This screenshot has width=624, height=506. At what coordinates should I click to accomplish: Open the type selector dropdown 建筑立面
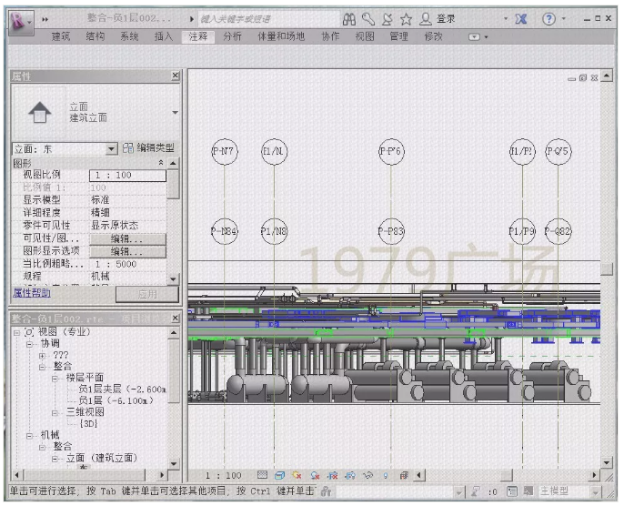[175, 113]
